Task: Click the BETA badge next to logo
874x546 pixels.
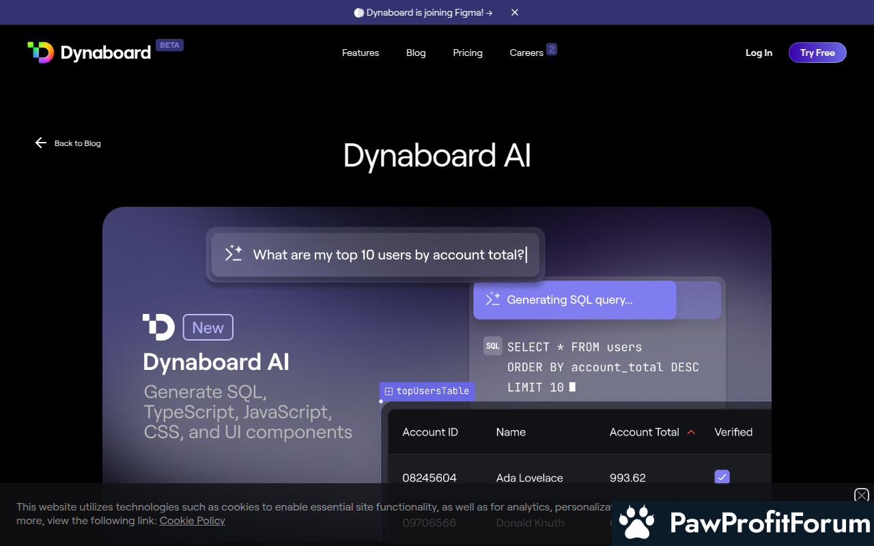Action: 169,45
